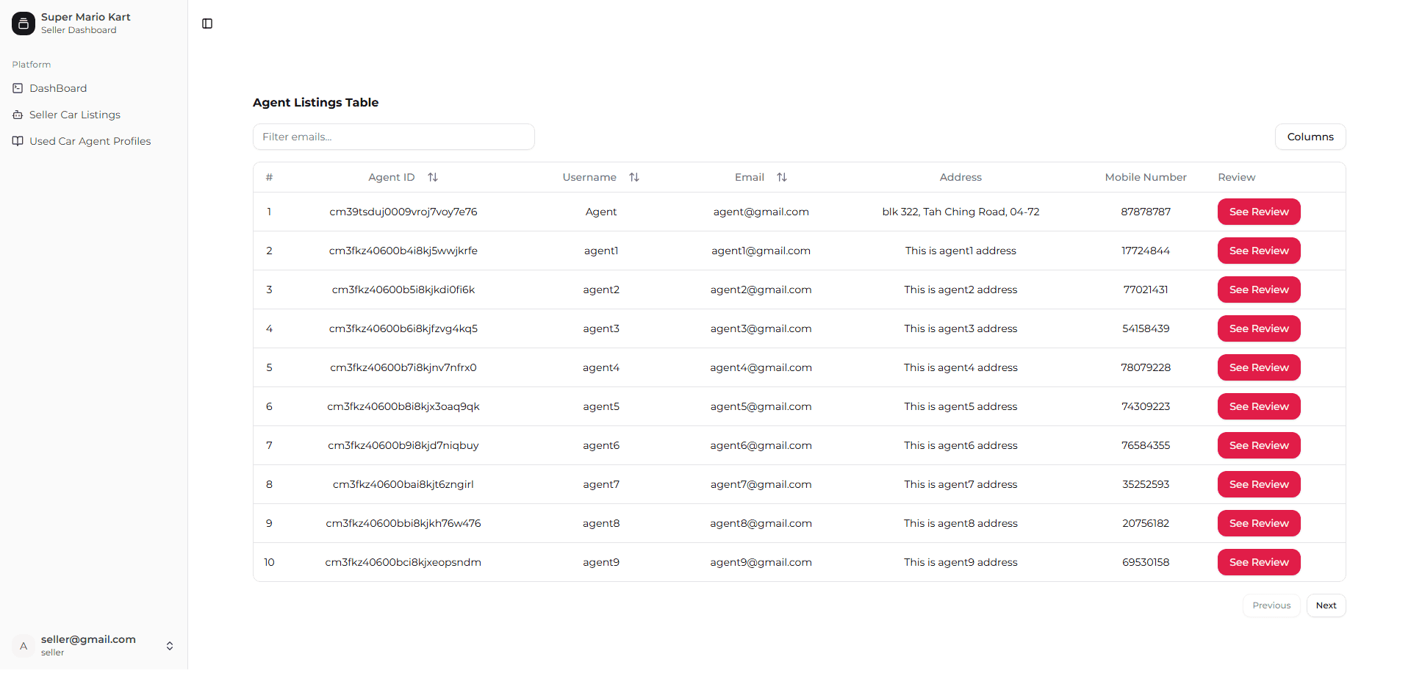Open the Columns visibility dropdown
The height and width of the screenshot is (676, 1411).
[1310, 137]
